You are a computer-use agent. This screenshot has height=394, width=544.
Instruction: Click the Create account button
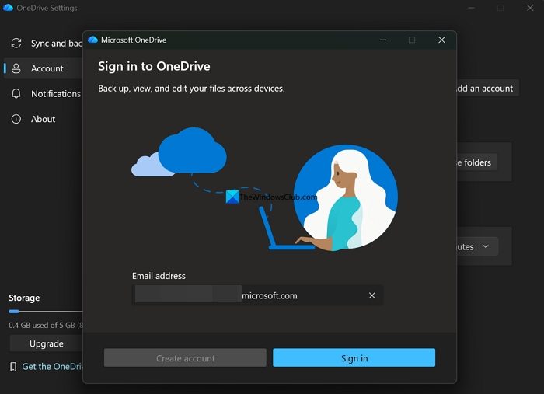pyautogui.click(x=185, y=358)
